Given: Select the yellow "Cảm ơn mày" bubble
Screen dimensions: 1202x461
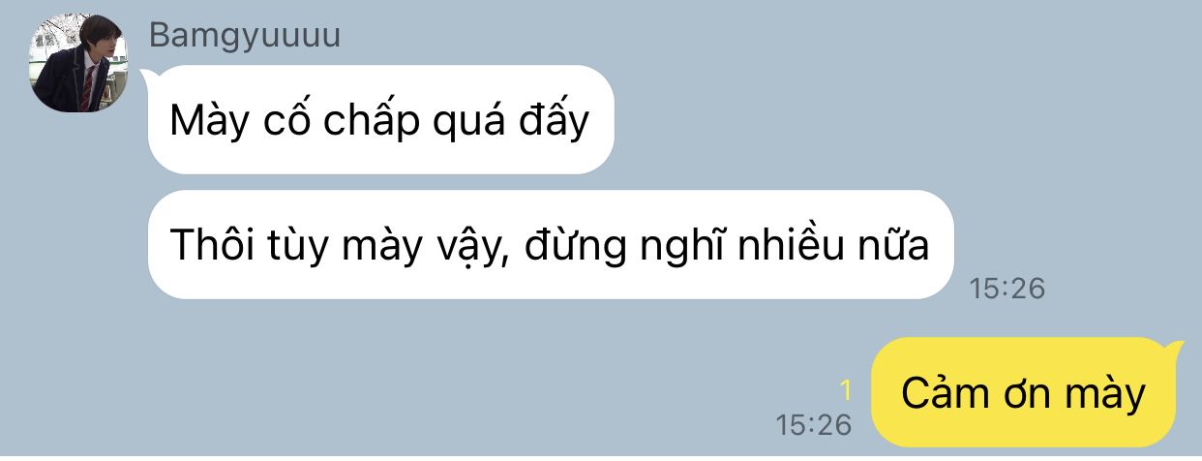Looking at the screenshot, I should coord(1023,393).
